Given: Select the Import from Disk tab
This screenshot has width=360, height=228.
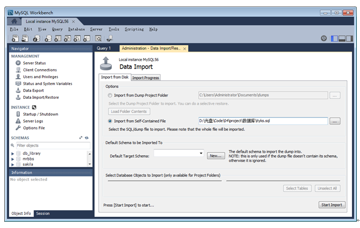Looking at the screenshot, I should coord(115,77).
